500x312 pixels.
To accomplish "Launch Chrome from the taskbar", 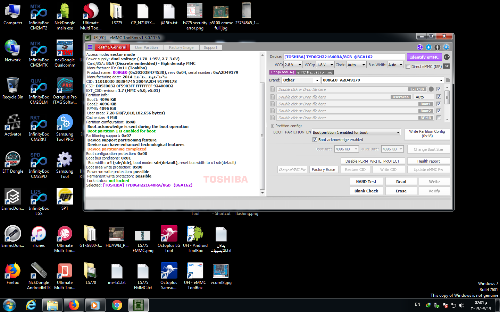I will point(117,305).
